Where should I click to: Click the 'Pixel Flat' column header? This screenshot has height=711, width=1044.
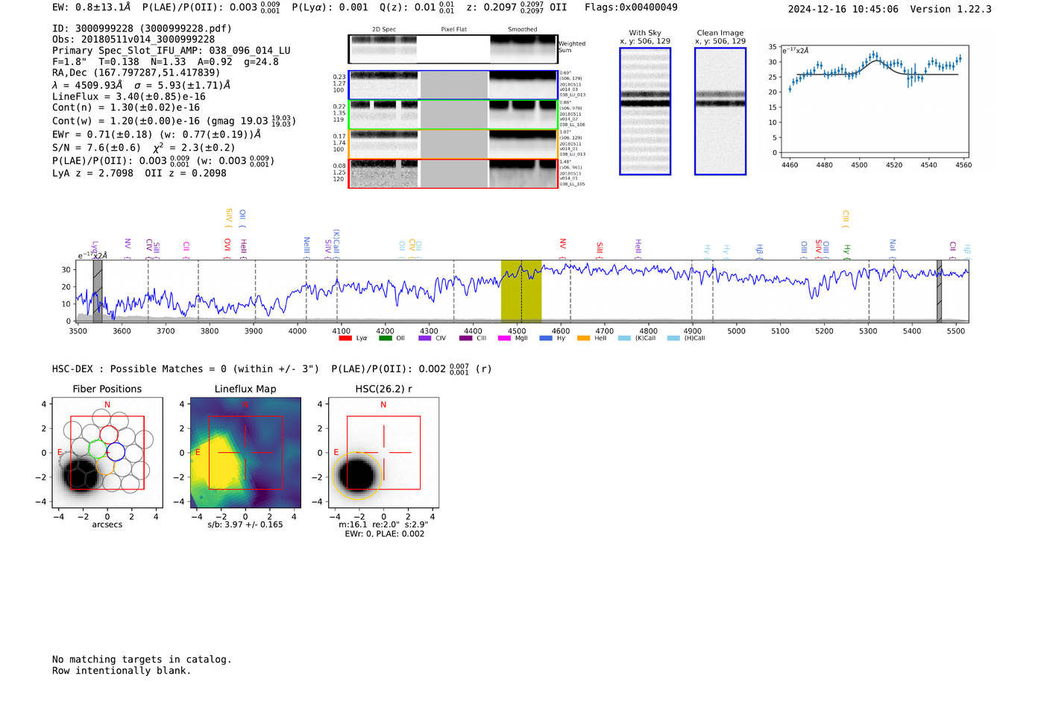pos(453,30)
